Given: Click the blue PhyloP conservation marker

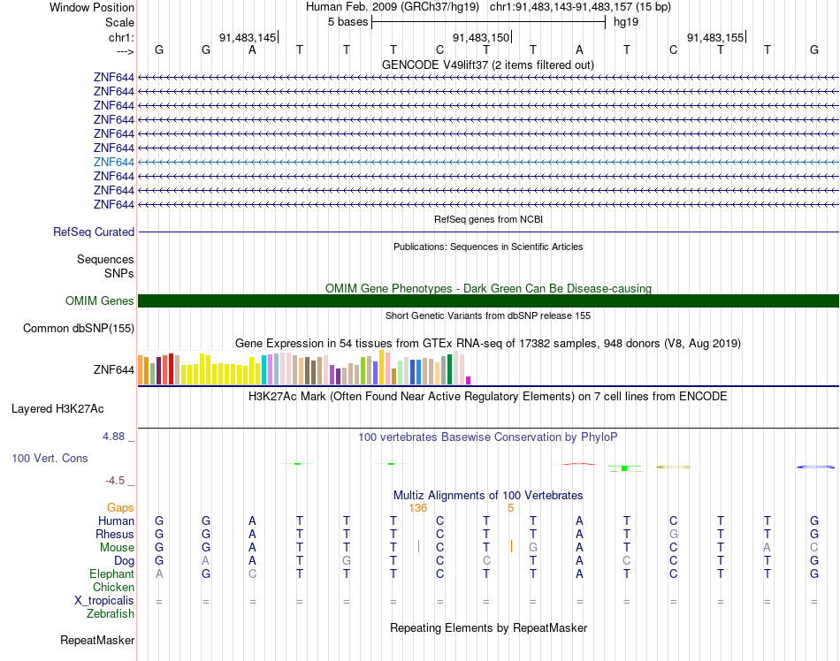Looking at the screenshot, I should coord(815,467).
